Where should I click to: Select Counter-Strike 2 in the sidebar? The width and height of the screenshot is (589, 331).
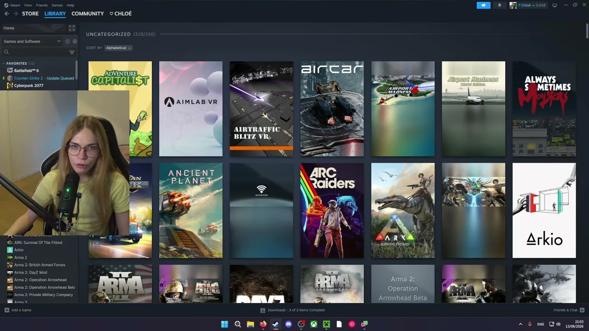coord(44,78)
